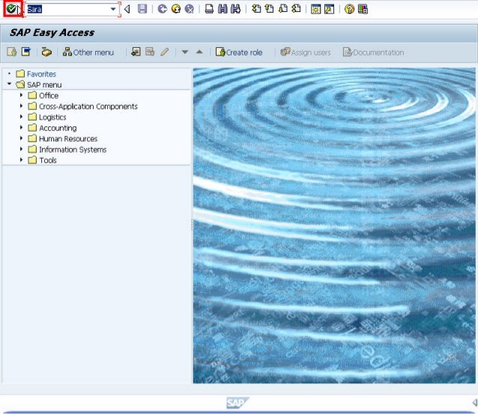This screenshot has width=478, height=414.
Task: Click the Generate Shortcut icon
Action: tap(329, 9)
